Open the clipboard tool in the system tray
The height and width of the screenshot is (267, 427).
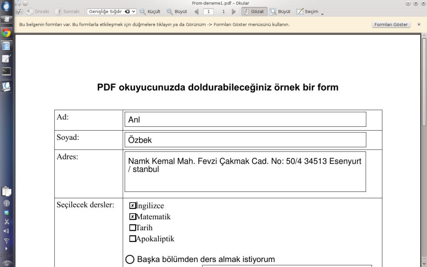point(6,191)
